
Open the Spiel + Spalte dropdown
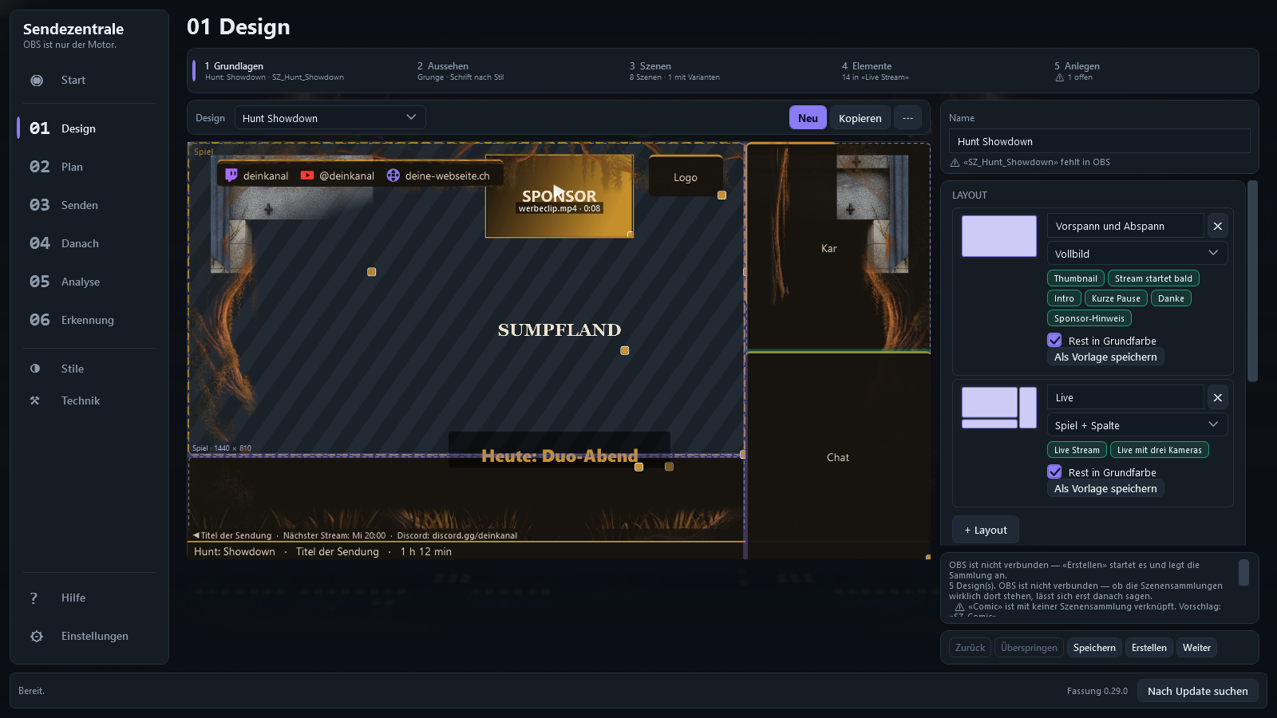1137,425
